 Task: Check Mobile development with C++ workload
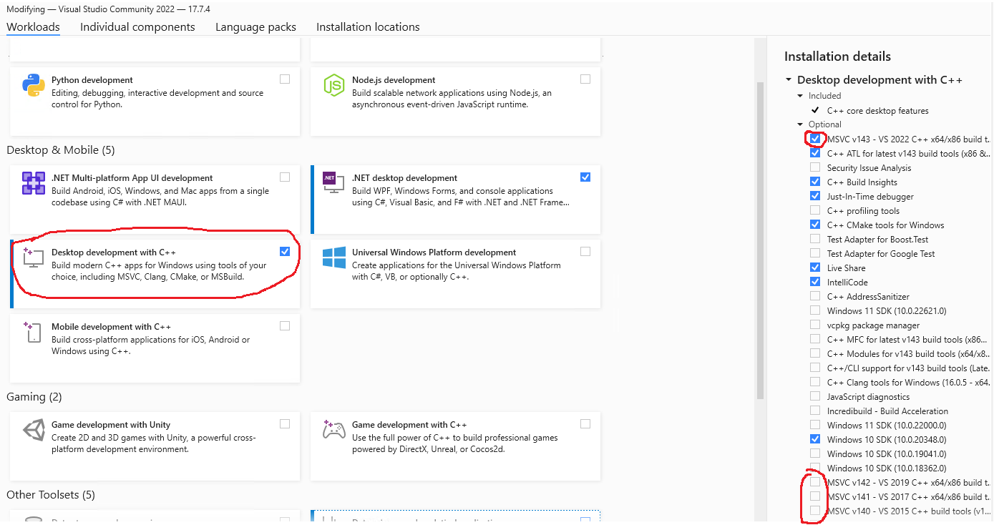[x=285, y=326]
